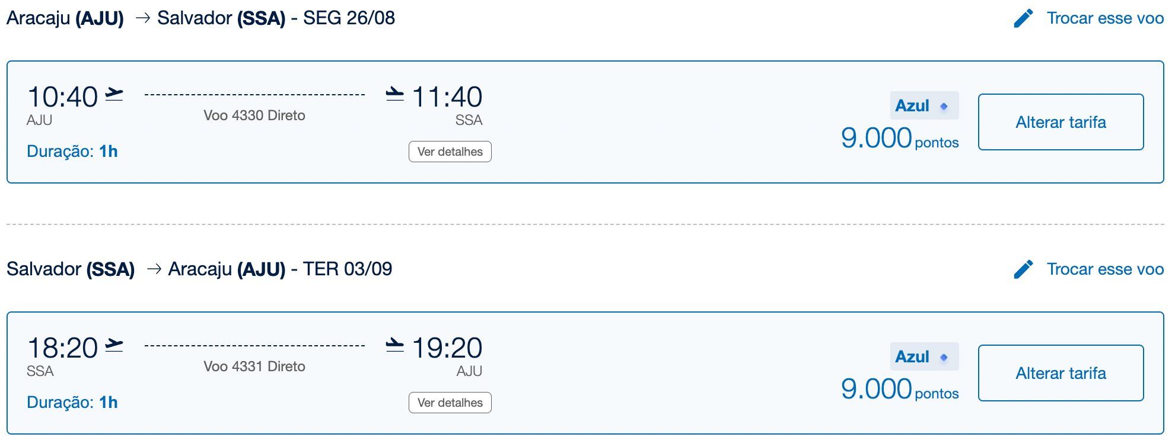This screenshot has height=447, width=1175.
Task: Click pencil icon for Salvador to Aracaju flight
Action: pyautogui.click(x=1023, y=269)
